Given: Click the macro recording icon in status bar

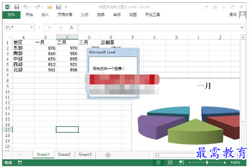Looking at the screenshot, I should coord(20,162).
